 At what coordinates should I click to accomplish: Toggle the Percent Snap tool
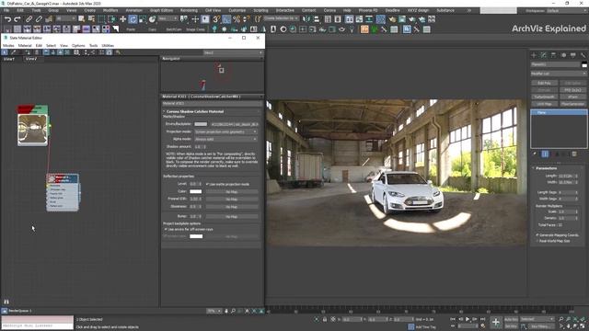pyautogui.click(x=237, y=19)
